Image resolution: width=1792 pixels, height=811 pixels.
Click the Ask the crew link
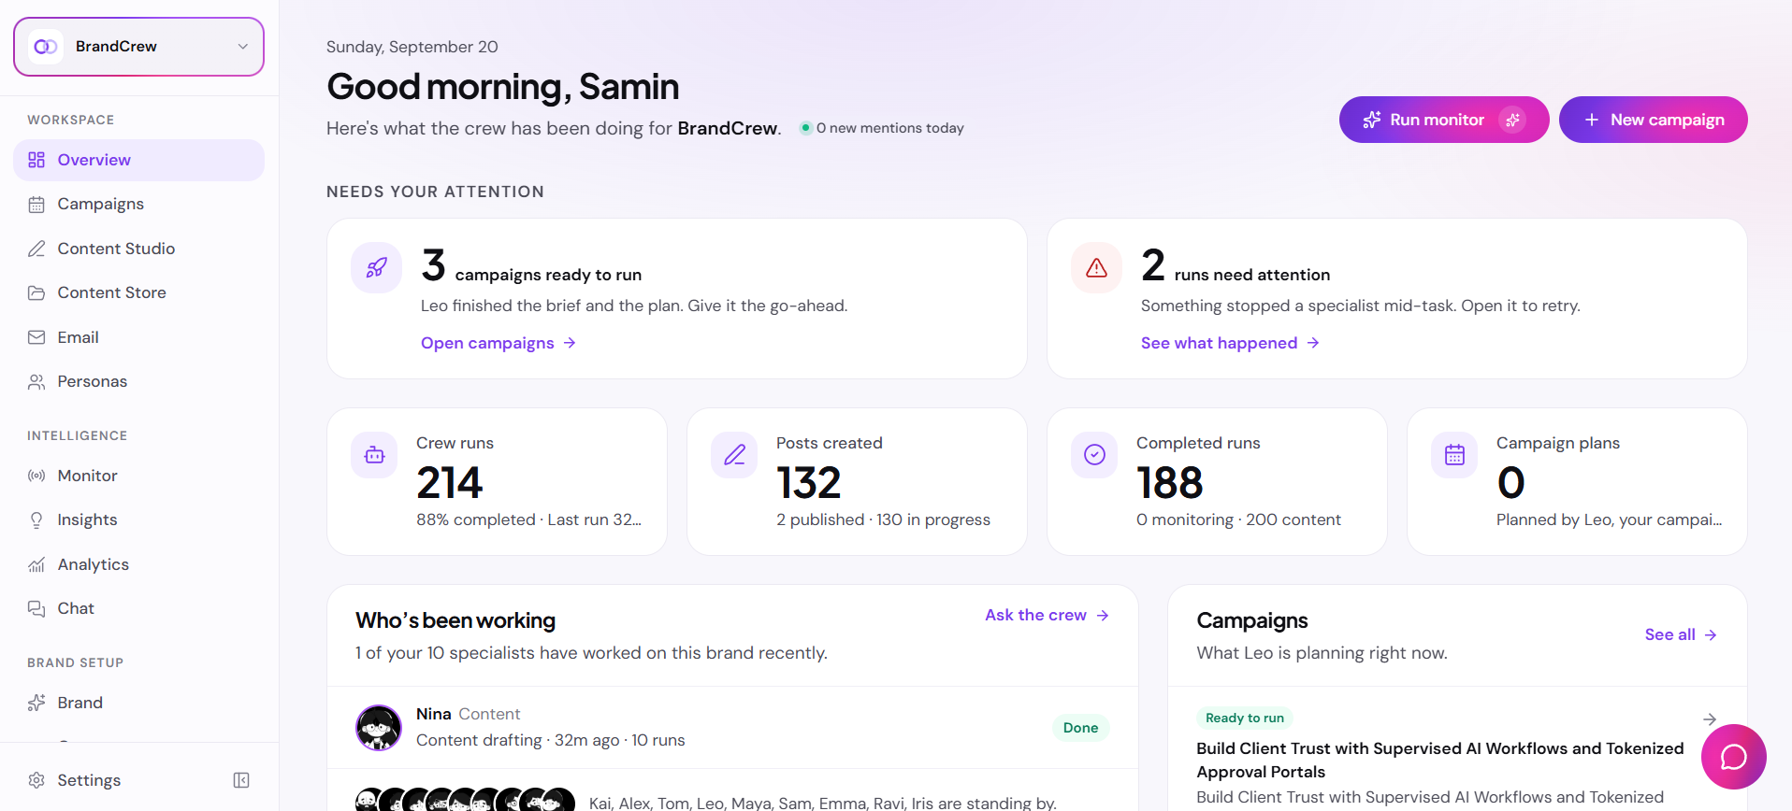pos(1047,615)
